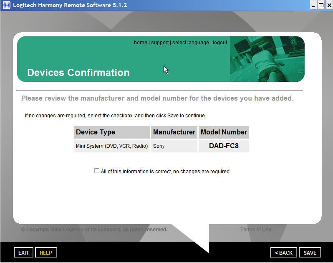The width and height of the screenshot is (333, 263).
Task: Maximize the Harmony Remote Software window
Action: [321, 5]
